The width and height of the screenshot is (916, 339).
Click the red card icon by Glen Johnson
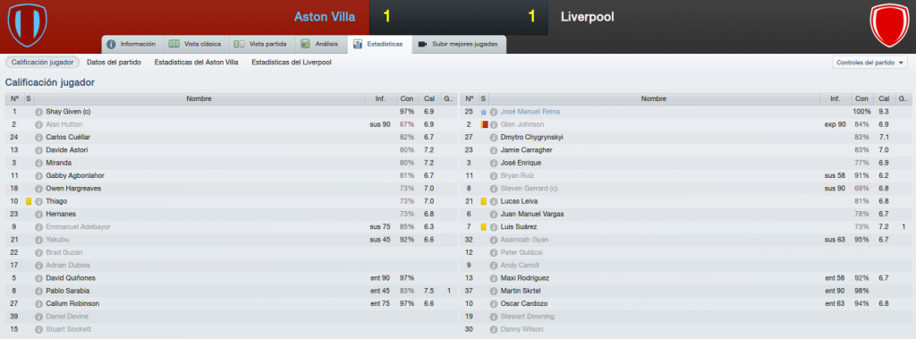[x=484, y=124]
